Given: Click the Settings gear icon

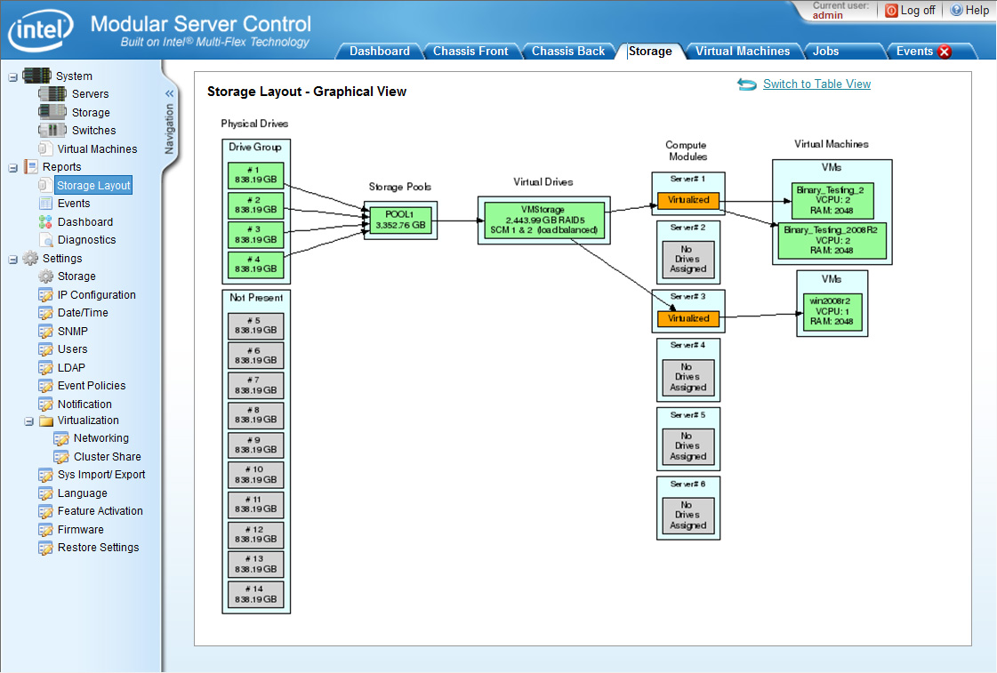Looking at the screenshot, I should point(30,258).
